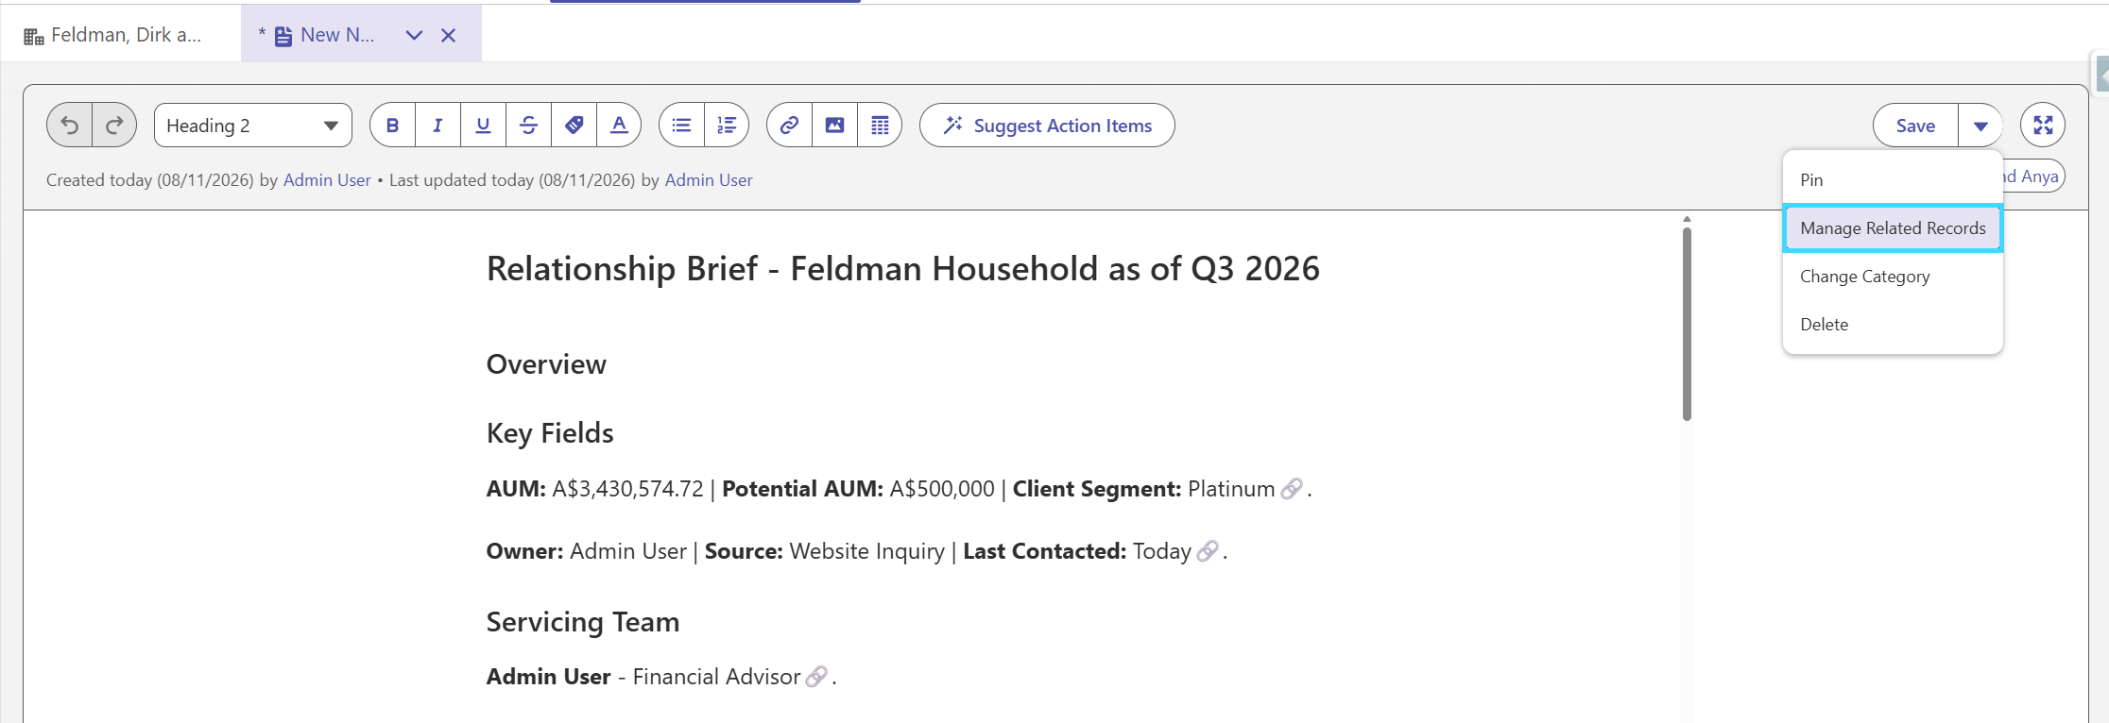Toggle italic formatting

click(438, 126)
